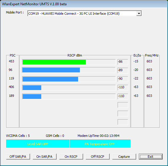Click the blue RSCP bar for PSC 119

(50, 79)
